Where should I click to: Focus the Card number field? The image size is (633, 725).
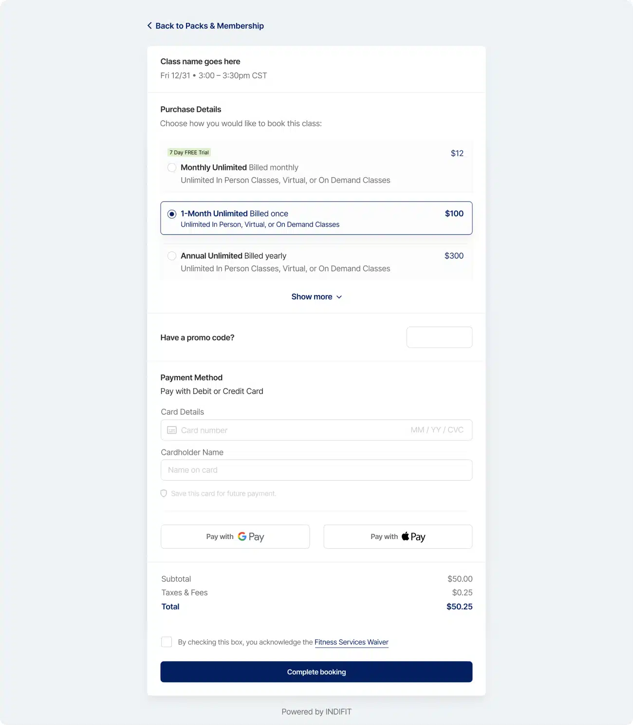point(292,430)
